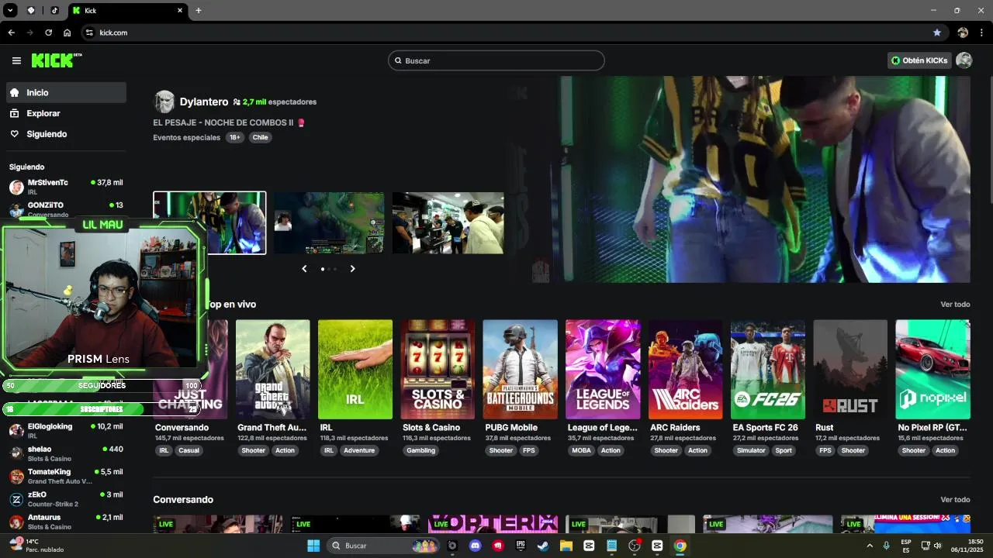The width and height of the screenshot is (993, 558).
Task: Open PUBG Mobile category card
Action: coord(520,370)
